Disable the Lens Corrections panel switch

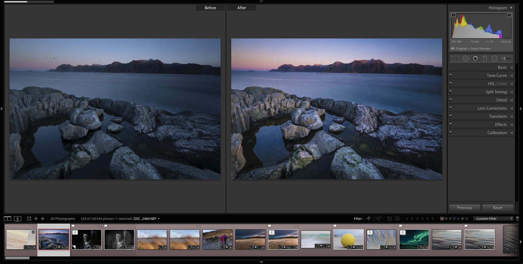pyautogui.click(x=451, y=108)
